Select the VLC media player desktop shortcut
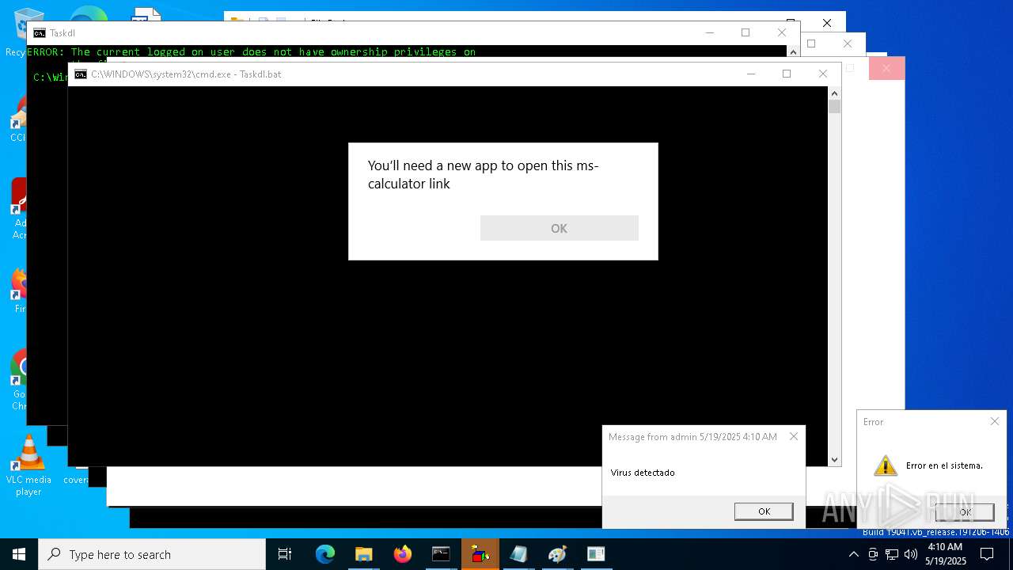 click(x=28, y=466)
